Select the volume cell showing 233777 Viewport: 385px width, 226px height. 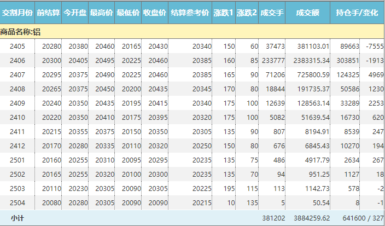(273, 61)
